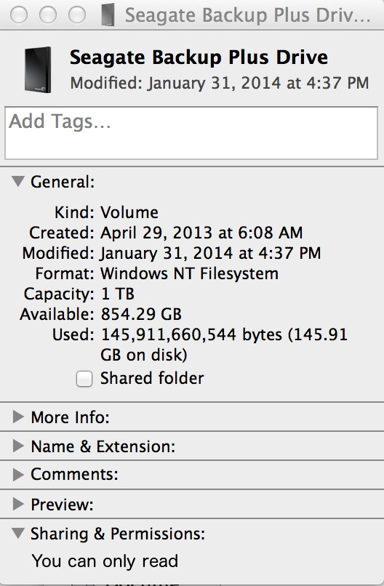Zoom the Info window with the zoom button
Screen dimensions: 384x586
pos(77,15)
